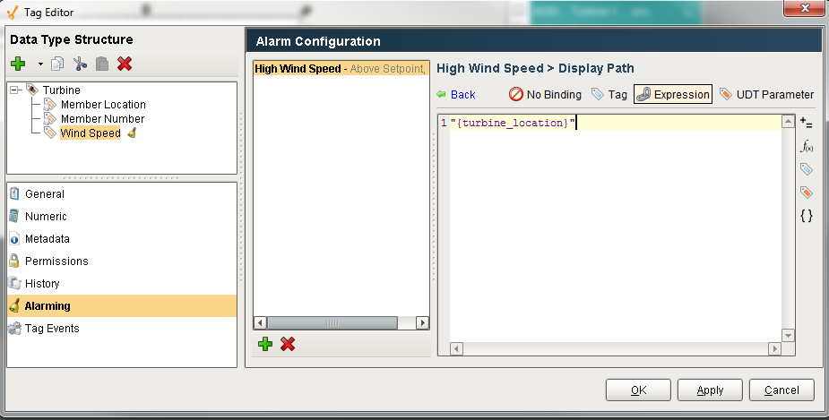Viewport: 829px width, 420px height.
Task: Click the Cancel button
Action: 782,390
